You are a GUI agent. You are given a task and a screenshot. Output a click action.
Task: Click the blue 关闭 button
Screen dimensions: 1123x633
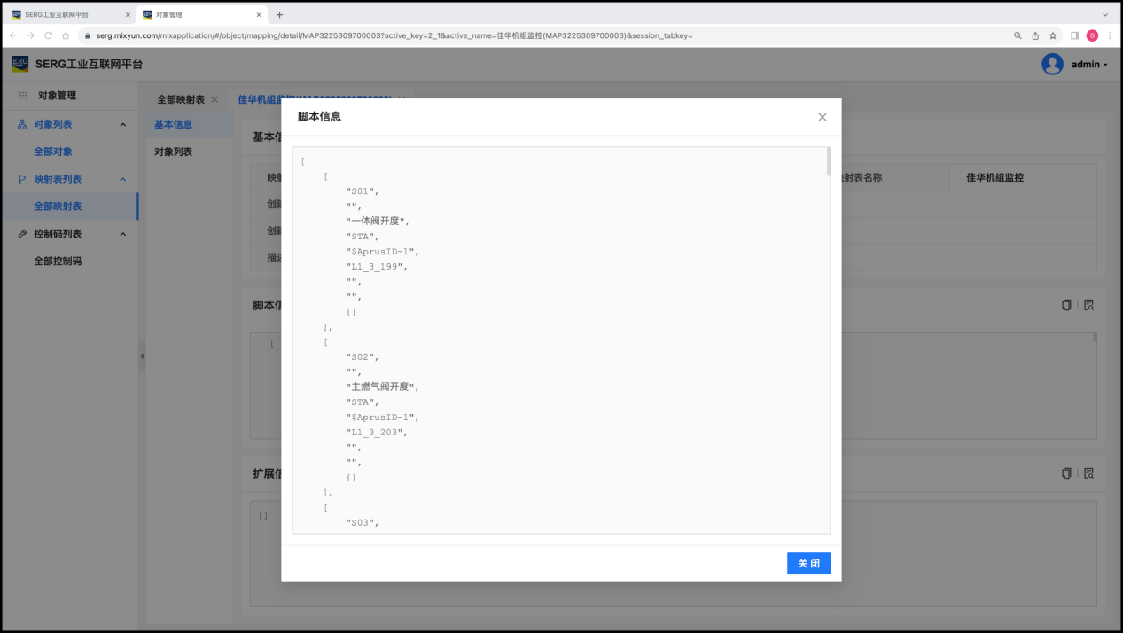pyautogui.click(x=808, y=564)
